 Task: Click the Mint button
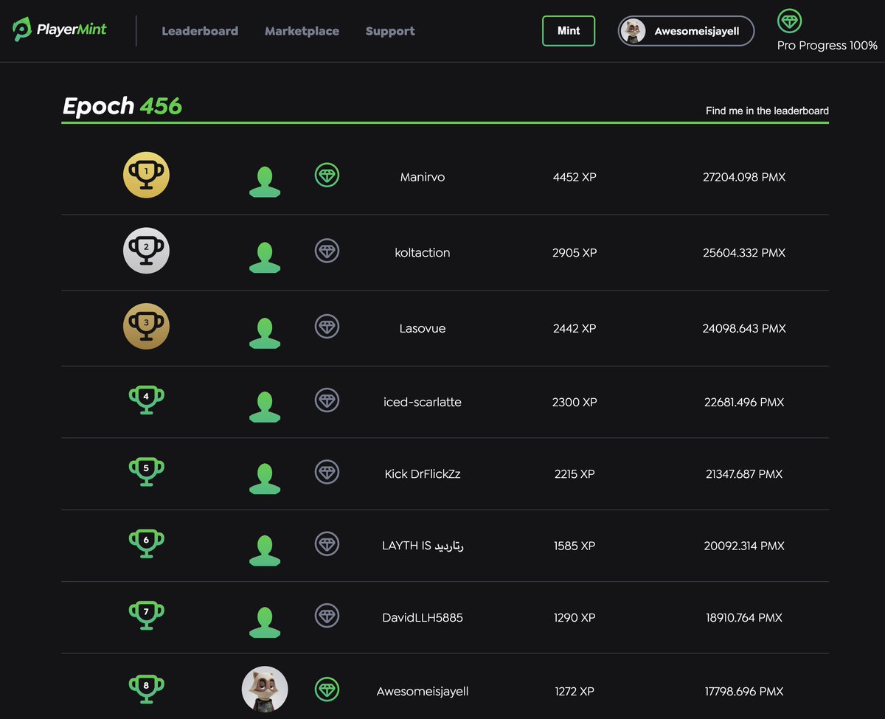(569, 31)
